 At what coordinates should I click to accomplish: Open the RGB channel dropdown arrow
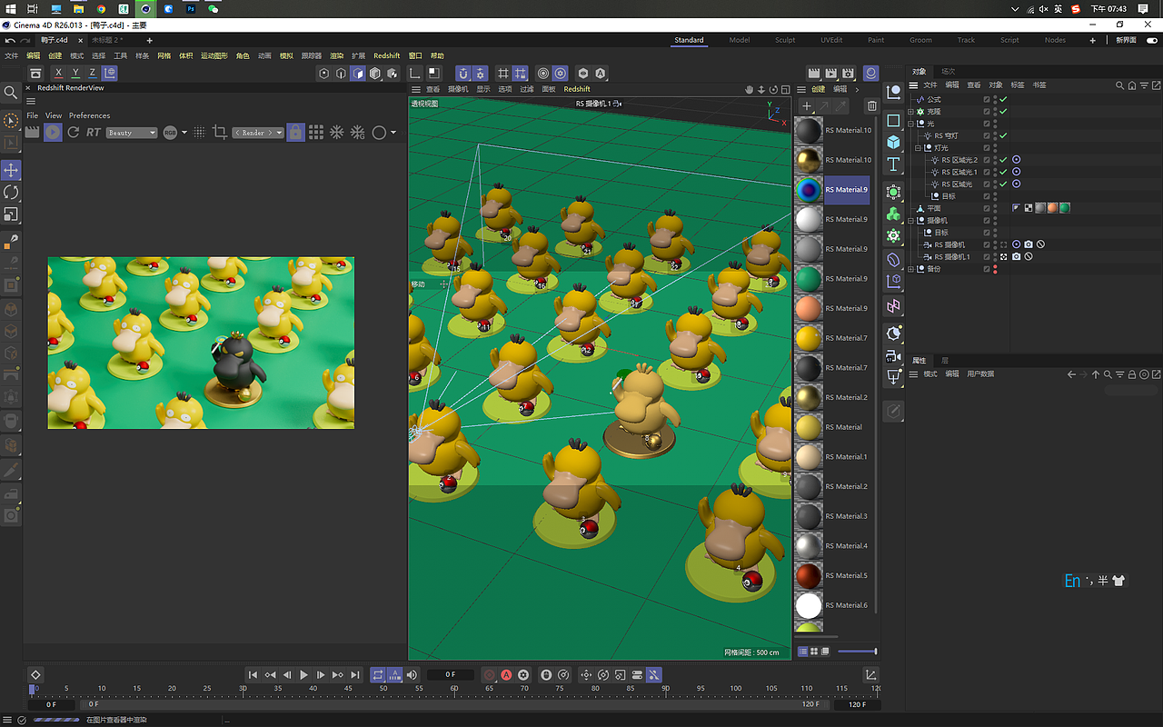tap(184, 133)
